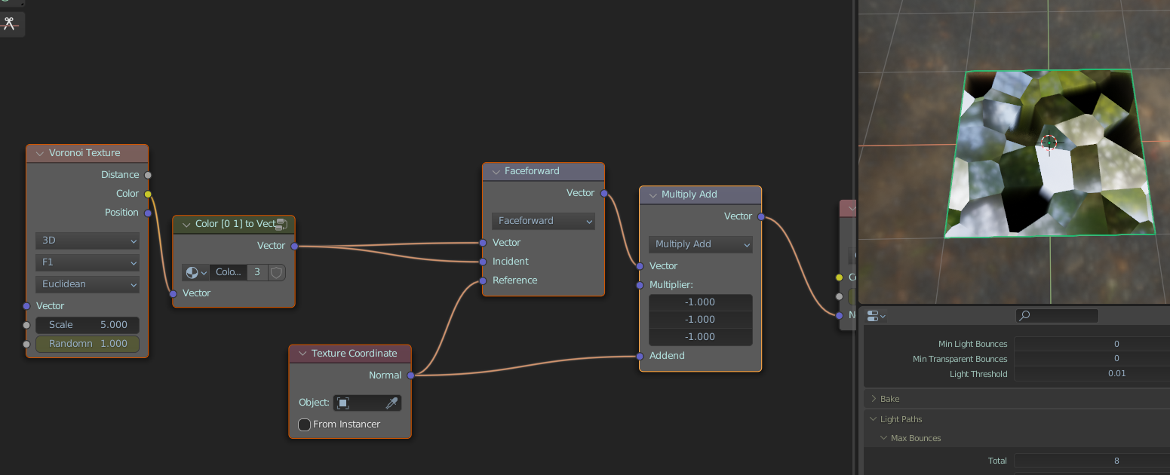Click the magnifier in the properties search
The height and width of the screenshot is (475, 1170).
pyautogui.click(x=1024, y=316)
